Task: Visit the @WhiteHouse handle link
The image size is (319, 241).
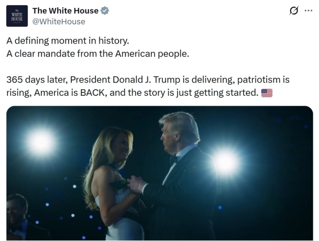Action: pos(58,21)
